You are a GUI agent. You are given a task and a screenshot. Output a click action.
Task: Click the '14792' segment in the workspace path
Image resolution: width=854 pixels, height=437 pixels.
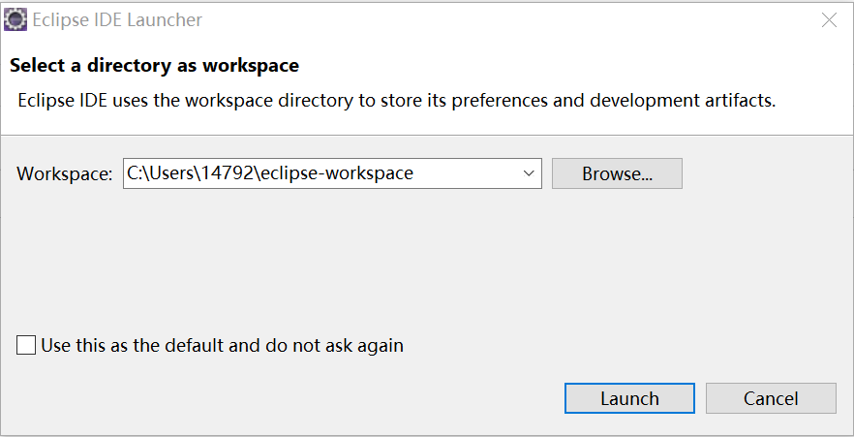(x=232, y=173)
